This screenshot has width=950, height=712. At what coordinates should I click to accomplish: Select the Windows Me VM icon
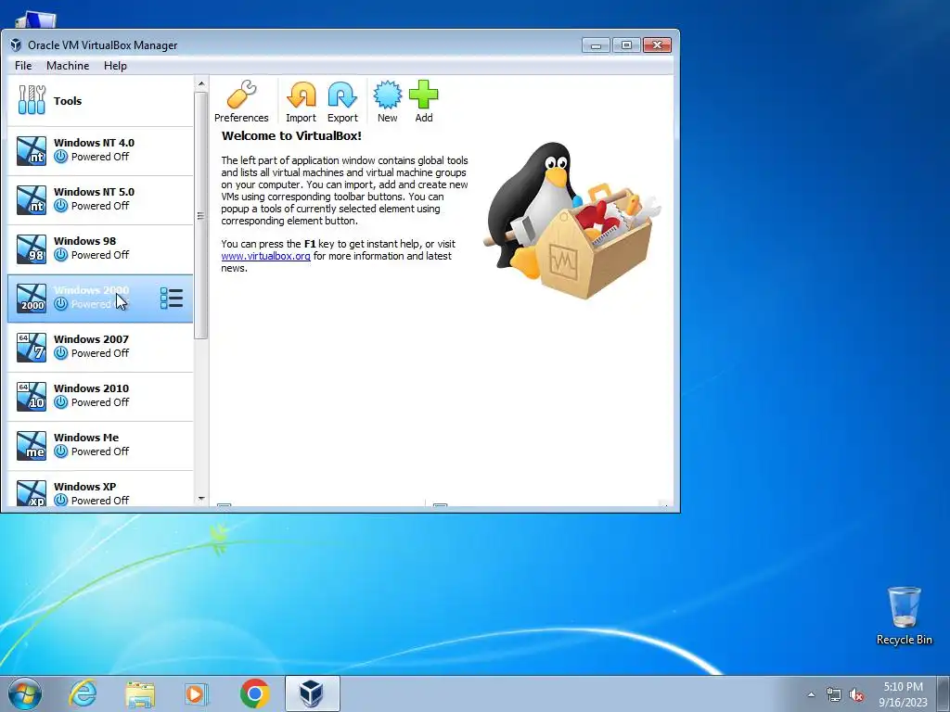tap(31, 445)
